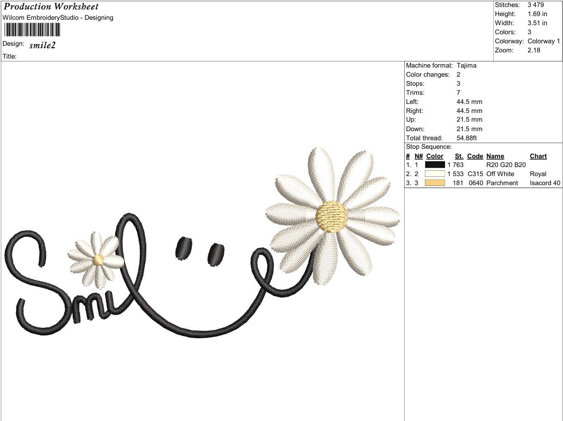Expand the Stop Sequence section
This screenshot has width=563, height=421.
coord(429,146)
